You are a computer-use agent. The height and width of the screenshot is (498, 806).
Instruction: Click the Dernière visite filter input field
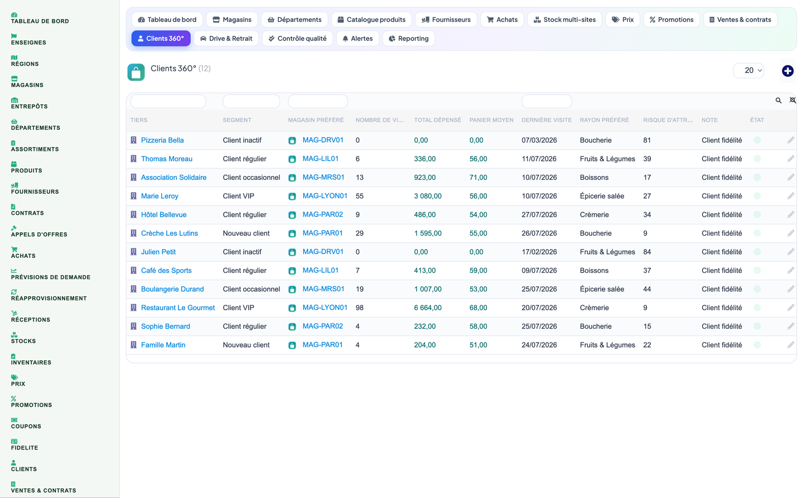pyautogui.click(x=547, y=101)
